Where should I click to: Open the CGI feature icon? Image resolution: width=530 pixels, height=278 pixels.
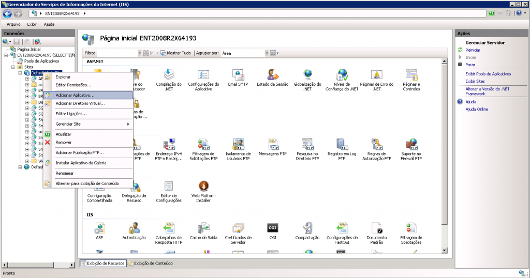pos(272,231)
